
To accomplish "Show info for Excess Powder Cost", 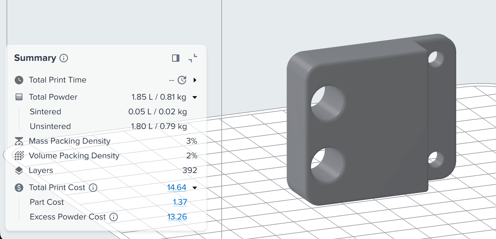I will (x=114, y=217).
